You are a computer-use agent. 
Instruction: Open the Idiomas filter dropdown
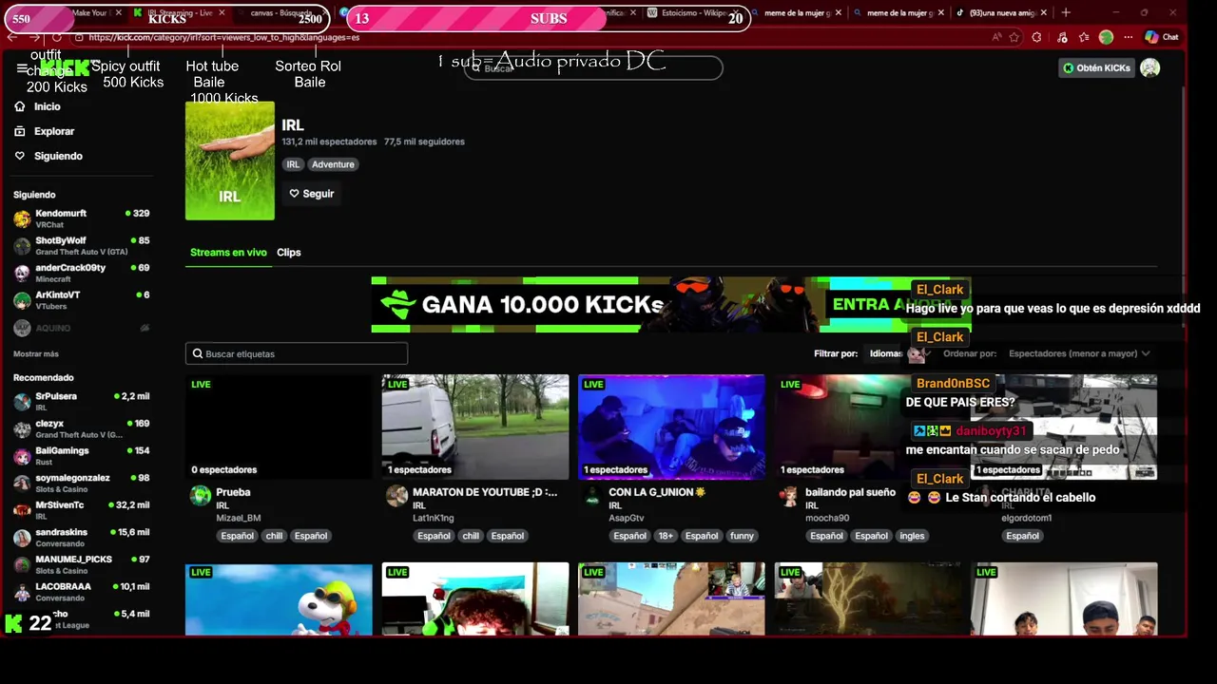(898, 353)
